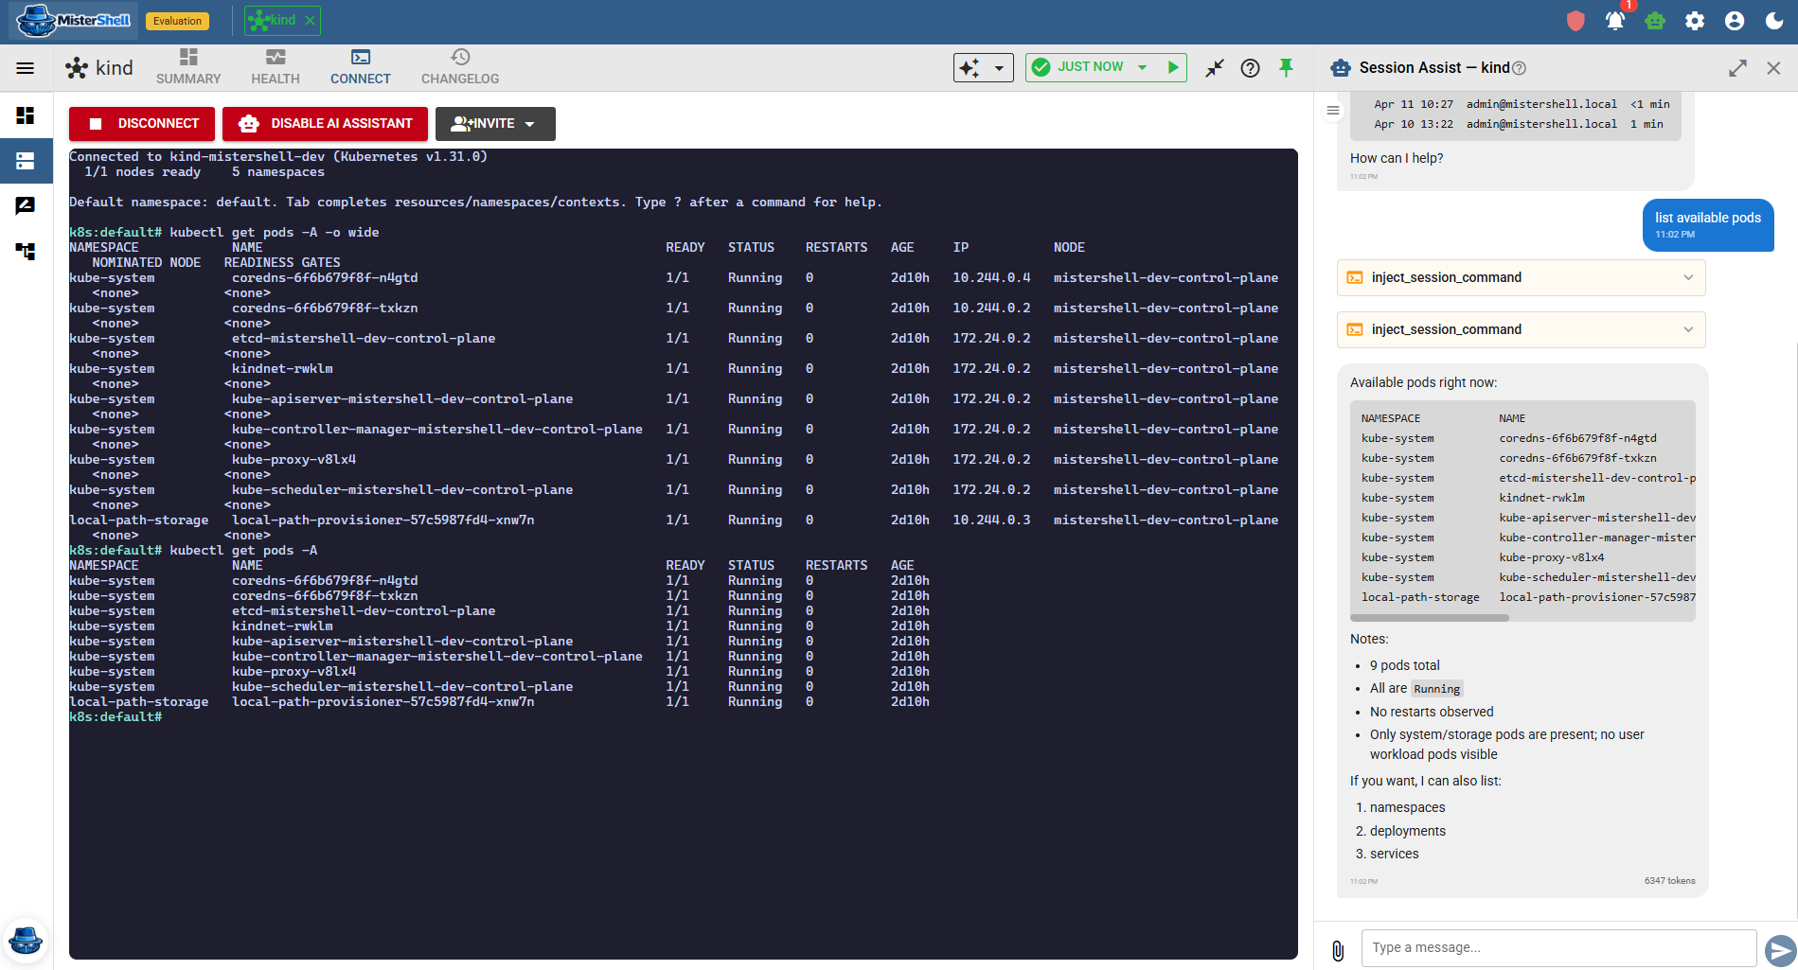Close the kind session tab
Image resolution: width=1798 pixels, height=970 pixels.
(311, 21)
